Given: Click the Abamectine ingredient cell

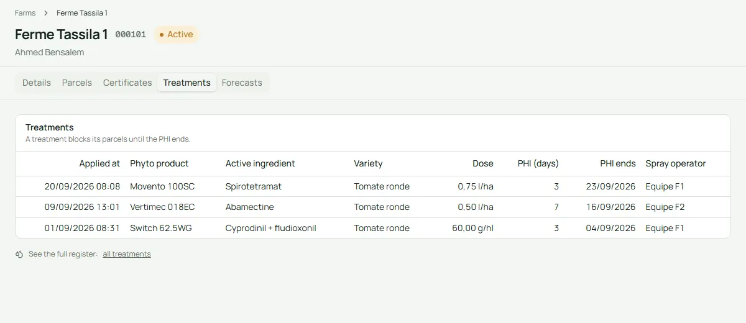Looking at the screenshot, I should pyautogui.click(x=250, y=207).
